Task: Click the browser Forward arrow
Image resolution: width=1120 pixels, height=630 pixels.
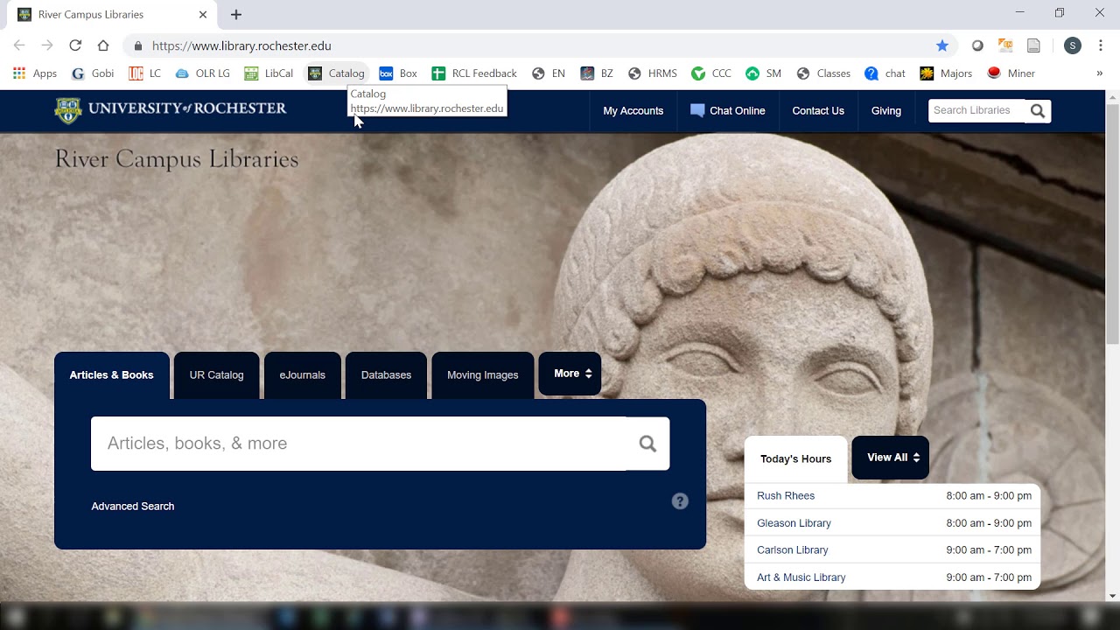Action: point(47,45)
